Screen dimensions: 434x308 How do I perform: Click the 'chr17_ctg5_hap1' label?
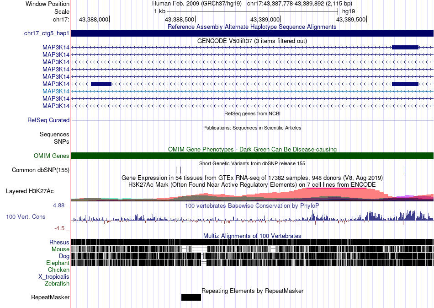(x=47, y=33)
